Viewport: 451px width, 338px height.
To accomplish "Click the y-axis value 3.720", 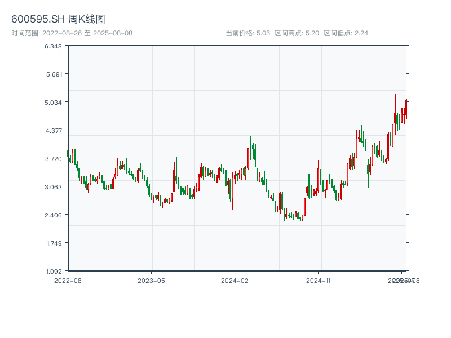I will [54, 159].
